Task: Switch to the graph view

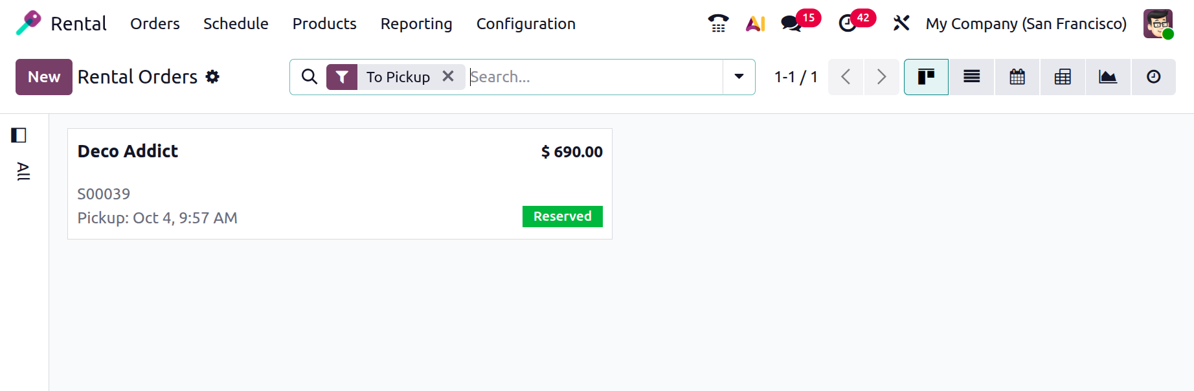Action: (x=1108, y=77)
